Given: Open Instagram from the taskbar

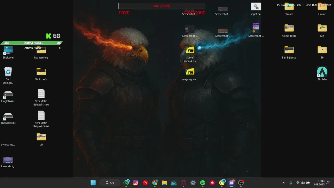Looking at the screenshot, I should pyautogui.click(x=136, y=183).
